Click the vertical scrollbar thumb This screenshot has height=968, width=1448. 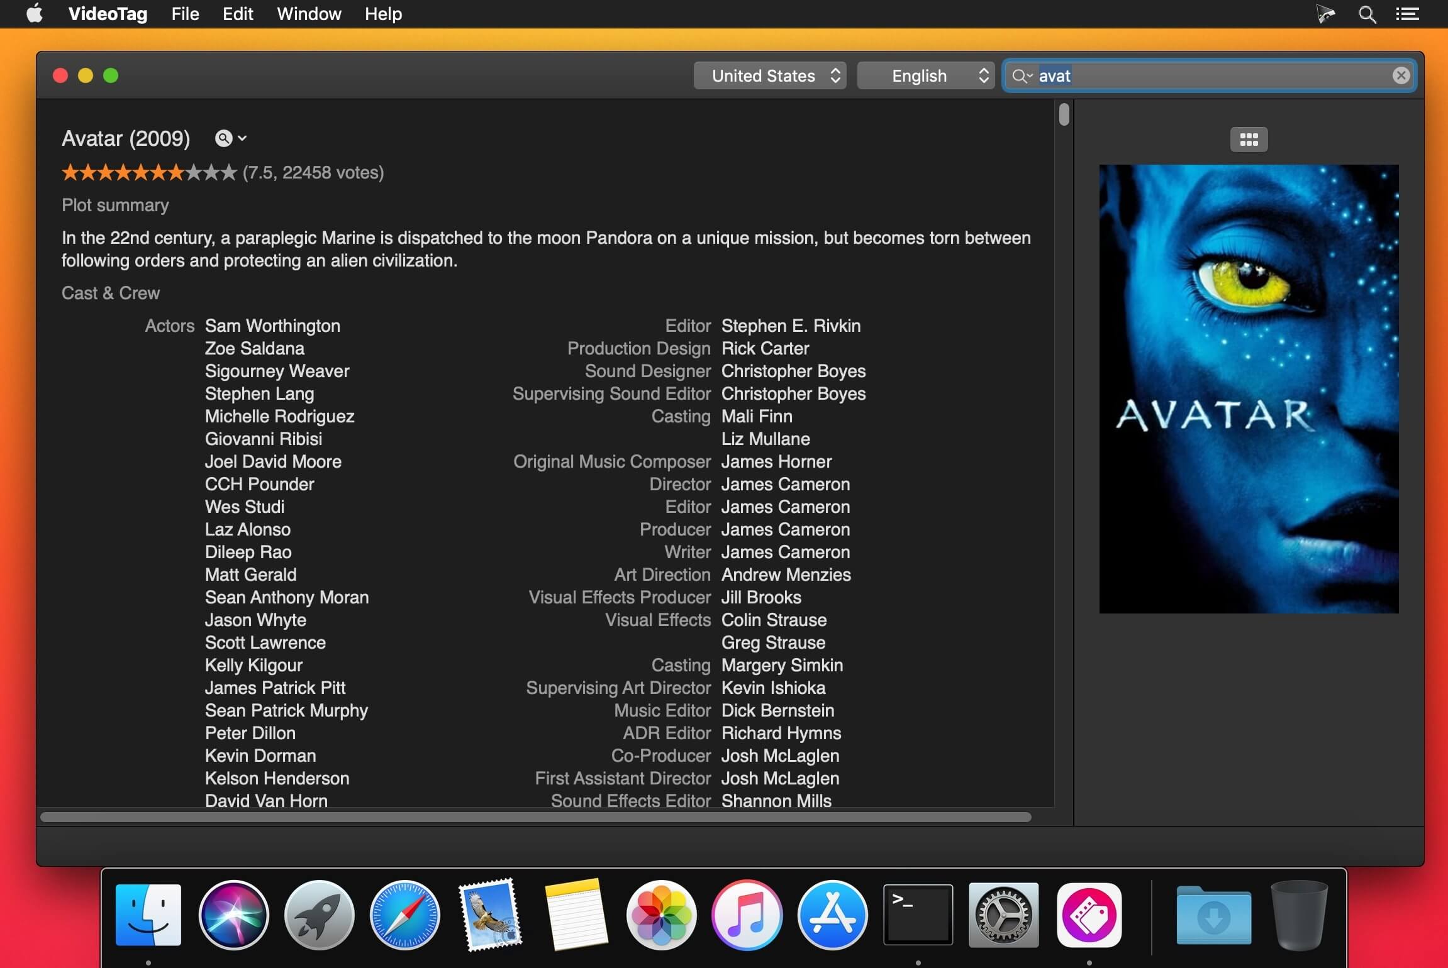point(1064,115)
